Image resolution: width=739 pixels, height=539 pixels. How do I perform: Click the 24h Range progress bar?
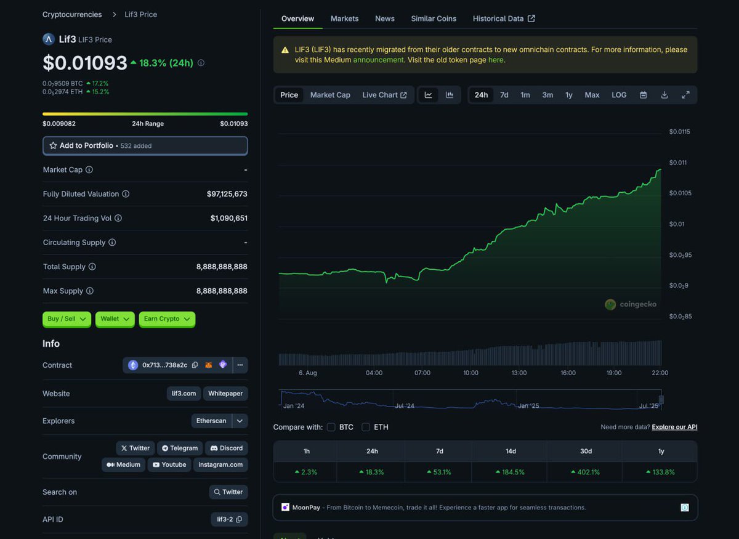pos(145,114)
